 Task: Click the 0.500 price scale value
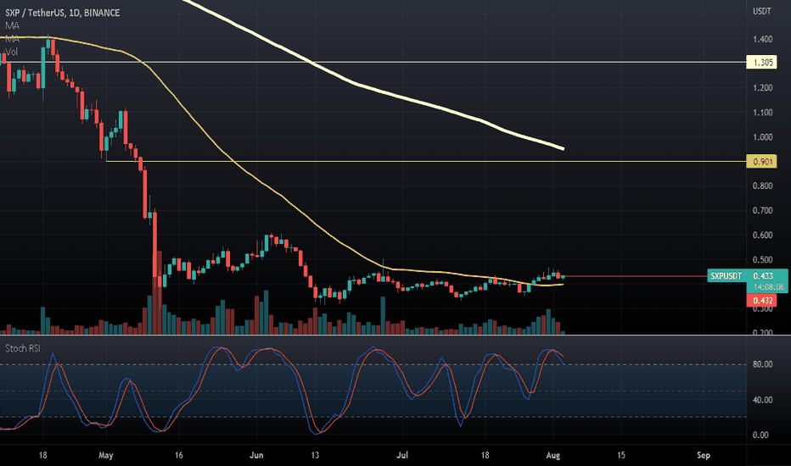[762, 260]
